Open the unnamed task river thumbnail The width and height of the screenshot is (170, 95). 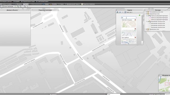(x=129, y=33)
